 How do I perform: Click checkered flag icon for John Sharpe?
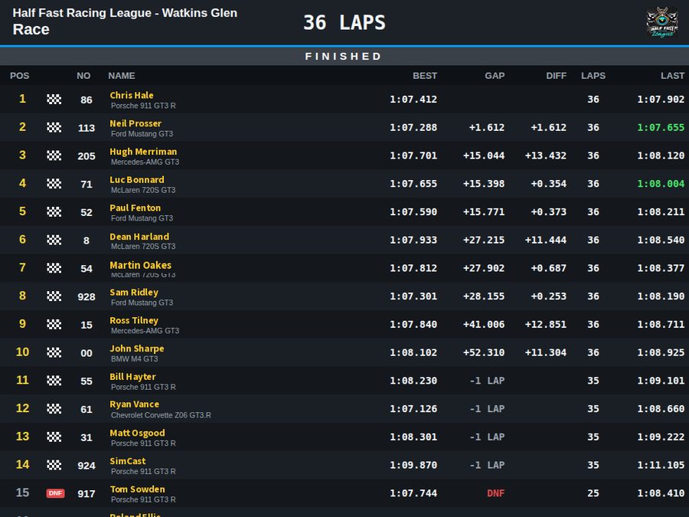(x=54, y=352)
